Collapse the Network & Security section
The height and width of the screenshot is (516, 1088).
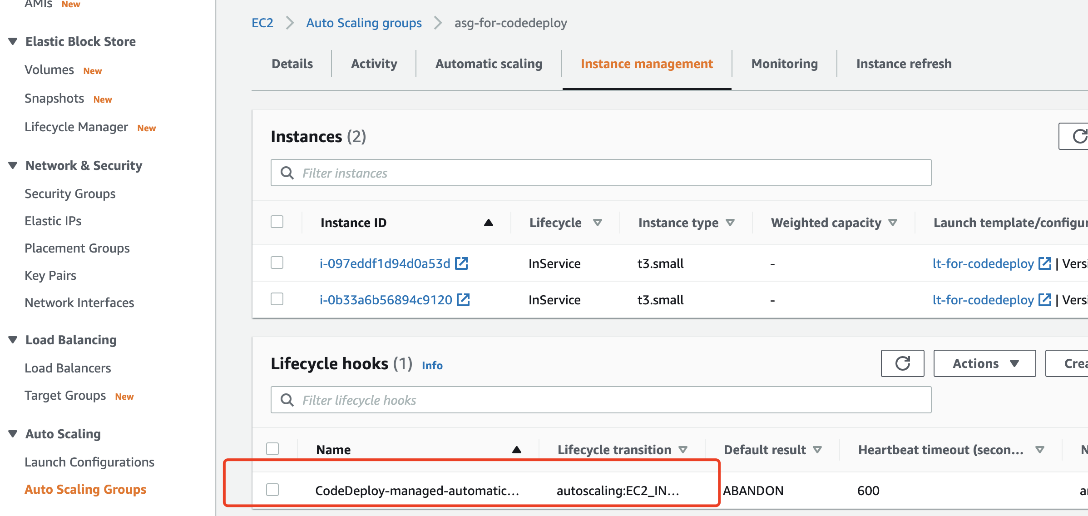click(13, 165)
